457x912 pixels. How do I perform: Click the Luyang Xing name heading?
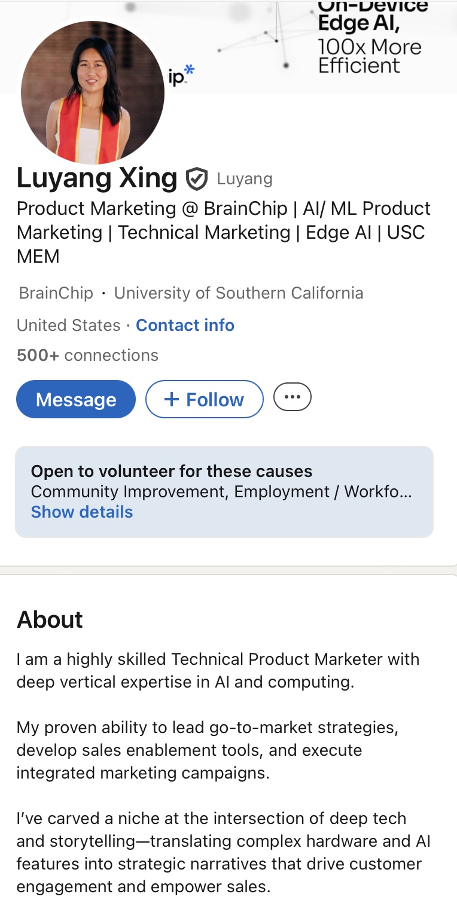(97, 178)
